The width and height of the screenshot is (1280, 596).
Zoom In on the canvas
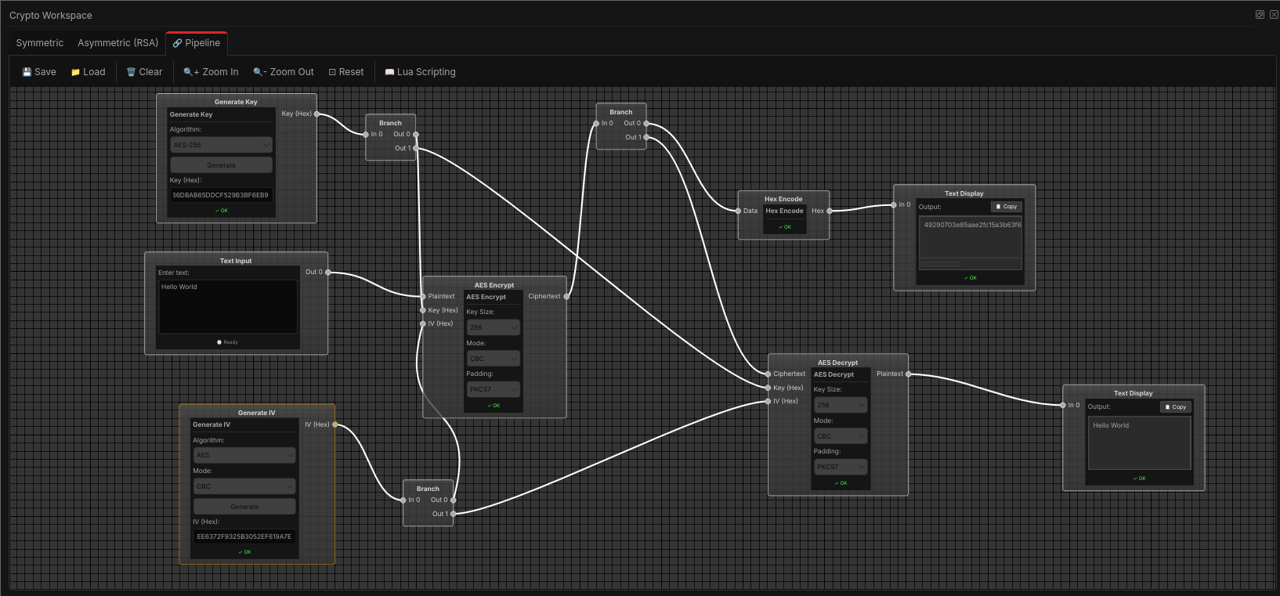point(211,72)
